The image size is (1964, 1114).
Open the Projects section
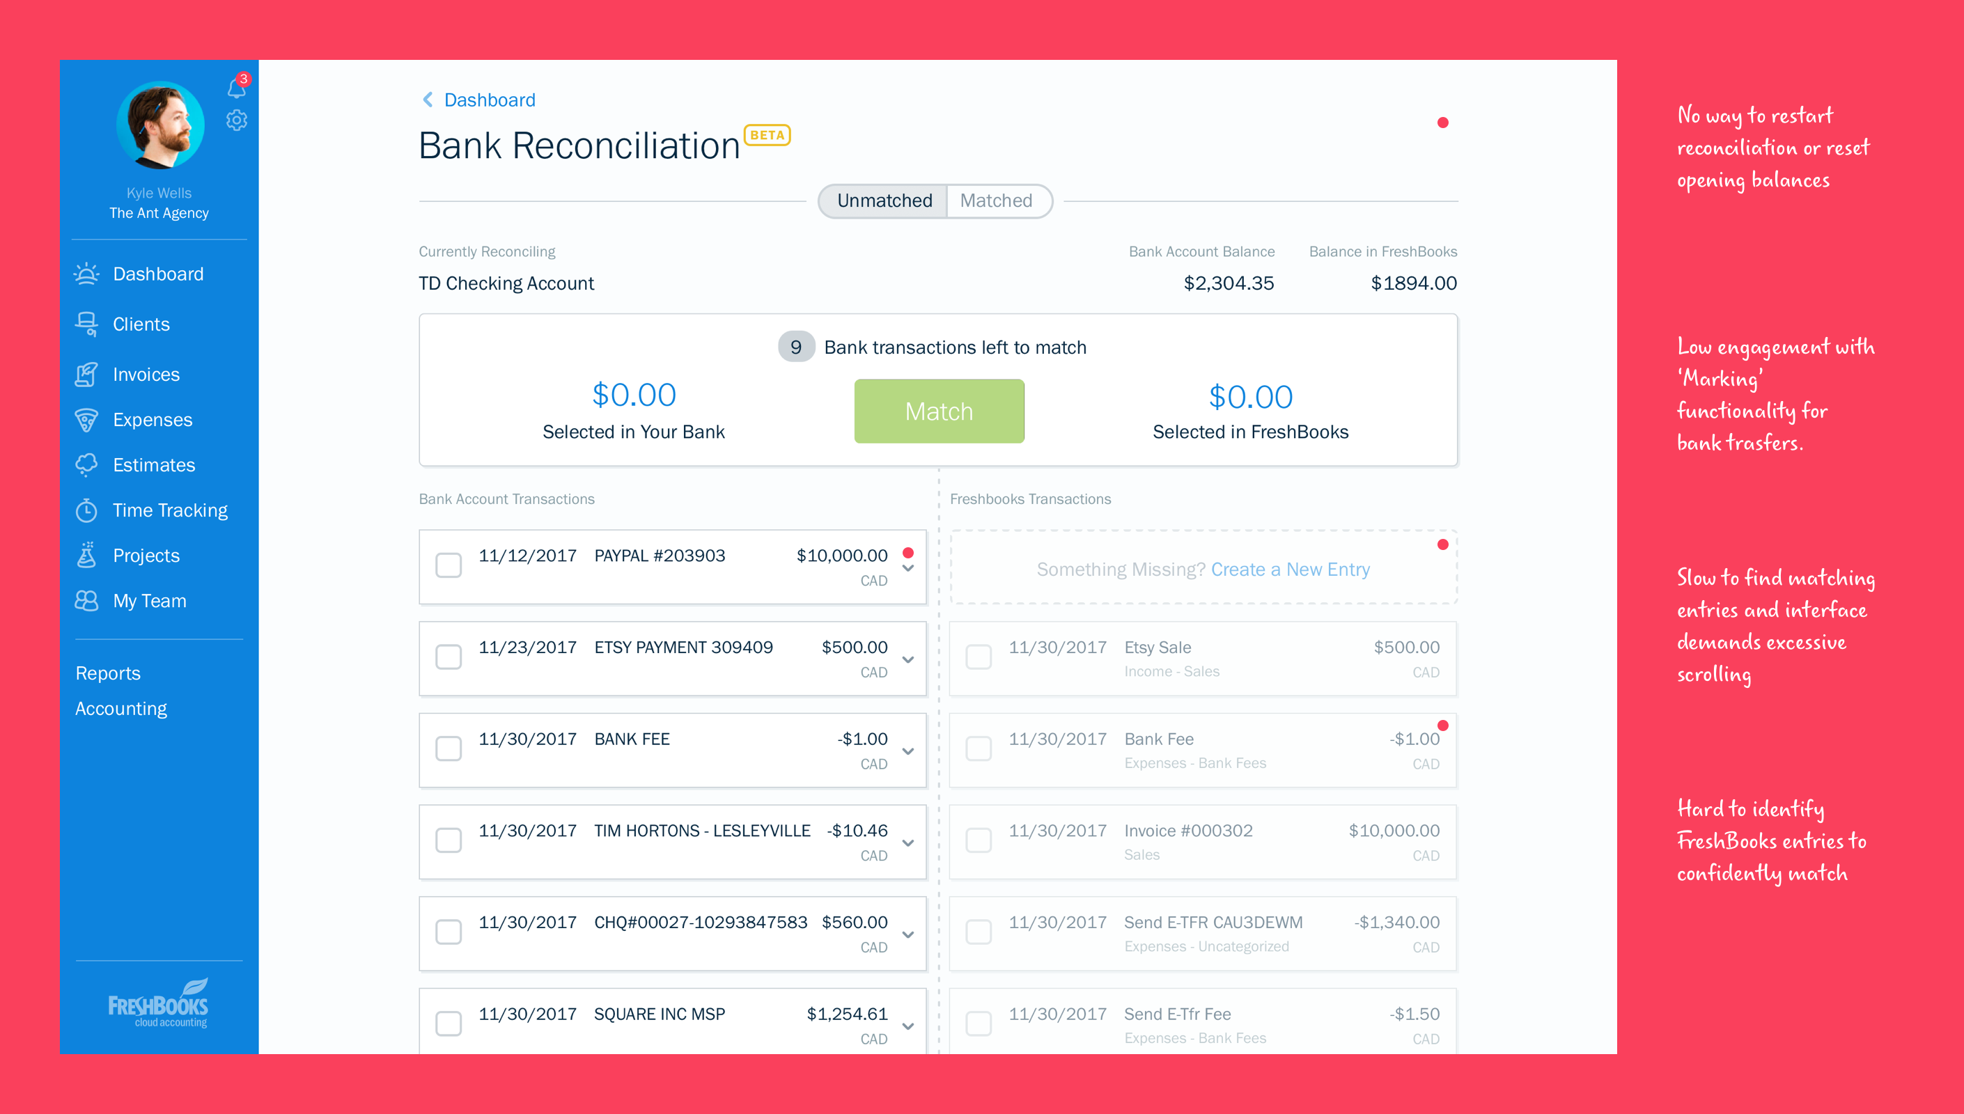146,556
